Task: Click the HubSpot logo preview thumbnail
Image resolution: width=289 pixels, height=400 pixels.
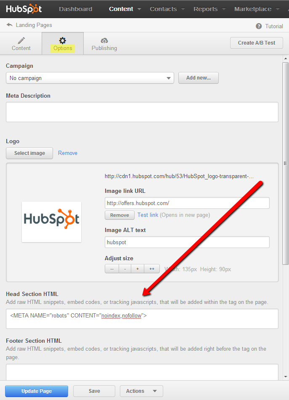Action: (x=51, y=221)
